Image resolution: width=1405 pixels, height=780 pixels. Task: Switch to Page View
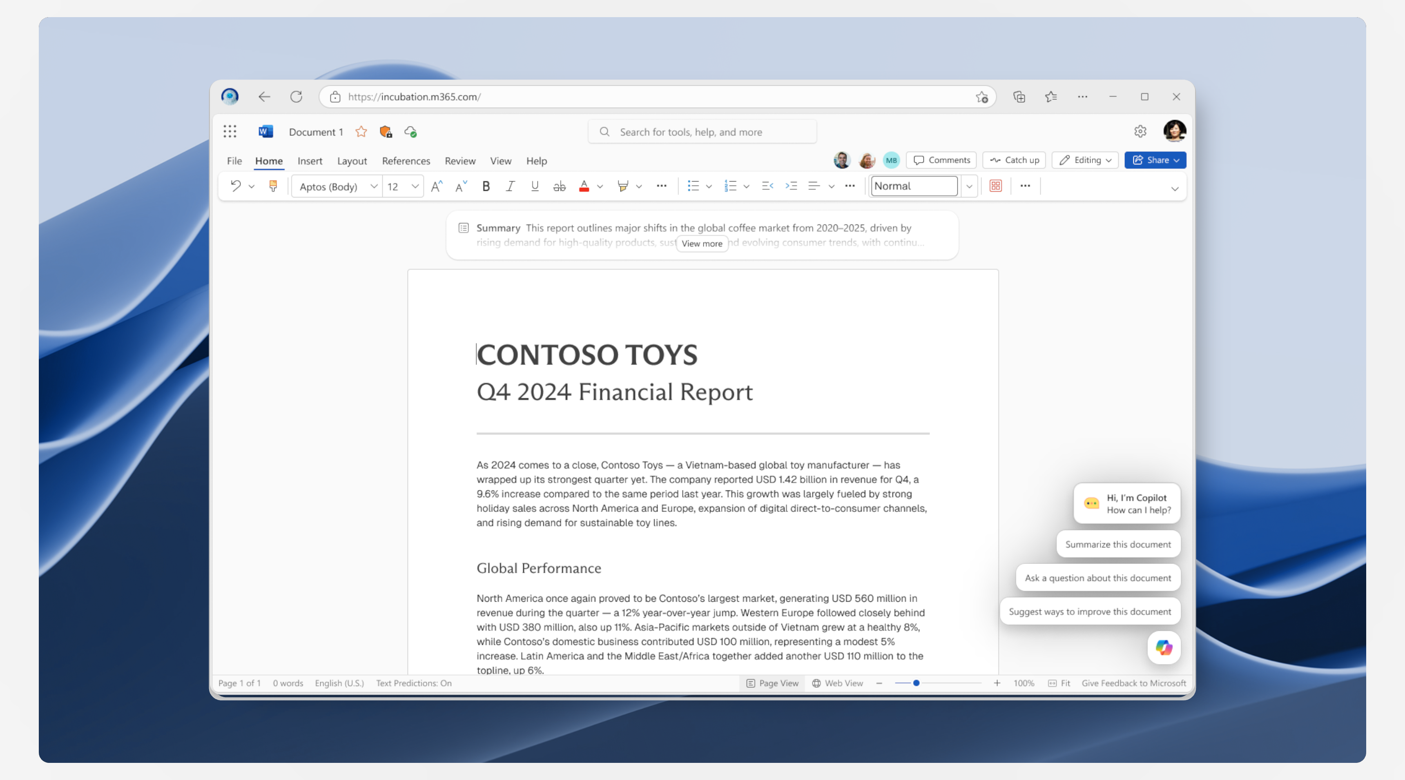[772, 683]
